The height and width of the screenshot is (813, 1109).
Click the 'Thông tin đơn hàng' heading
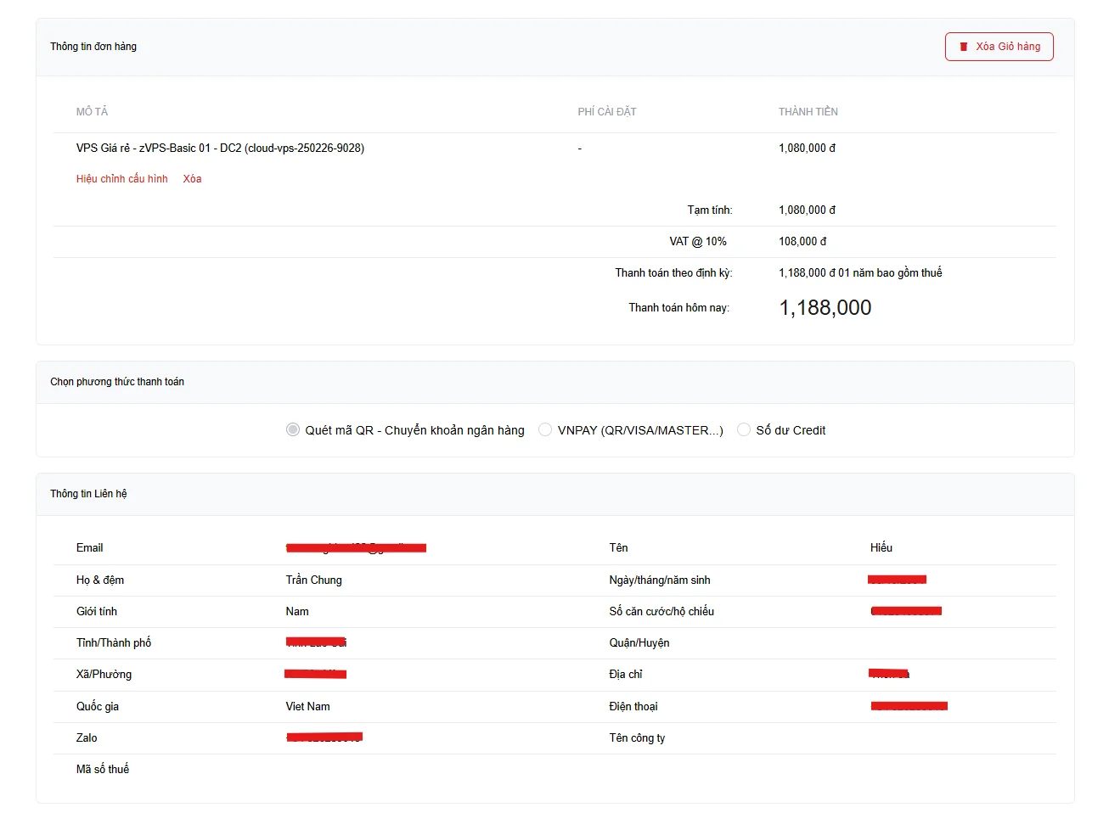(x=93, y=47)
